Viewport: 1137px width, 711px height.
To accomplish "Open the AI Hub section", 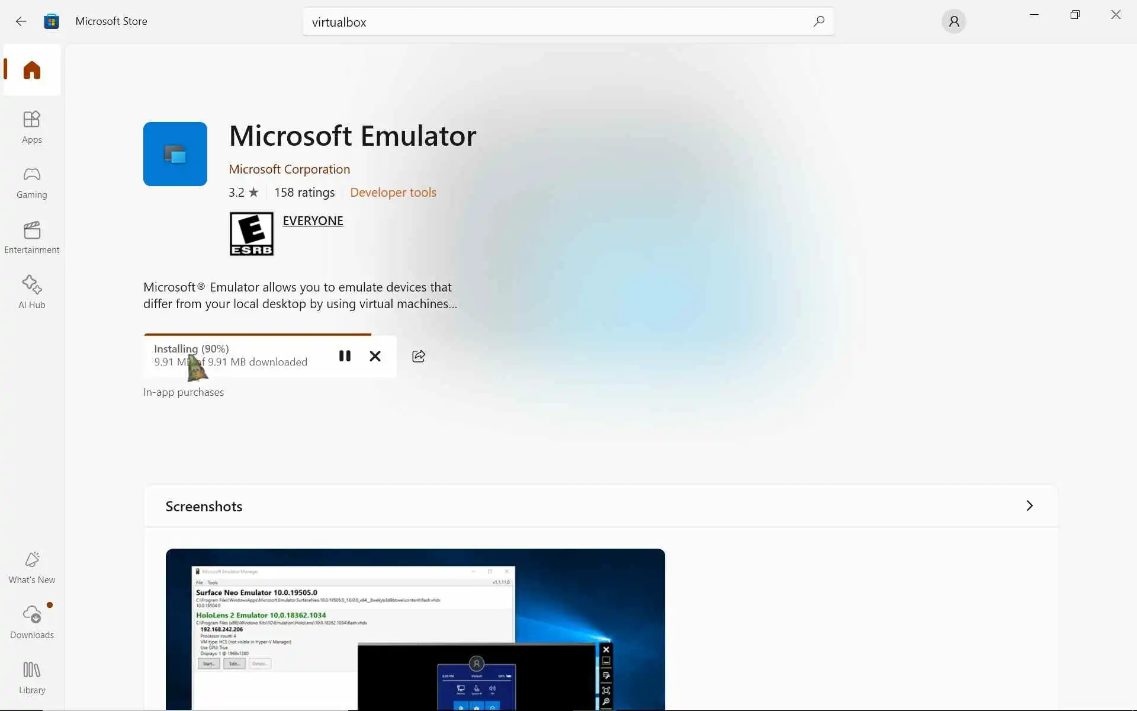I will 32,292.
